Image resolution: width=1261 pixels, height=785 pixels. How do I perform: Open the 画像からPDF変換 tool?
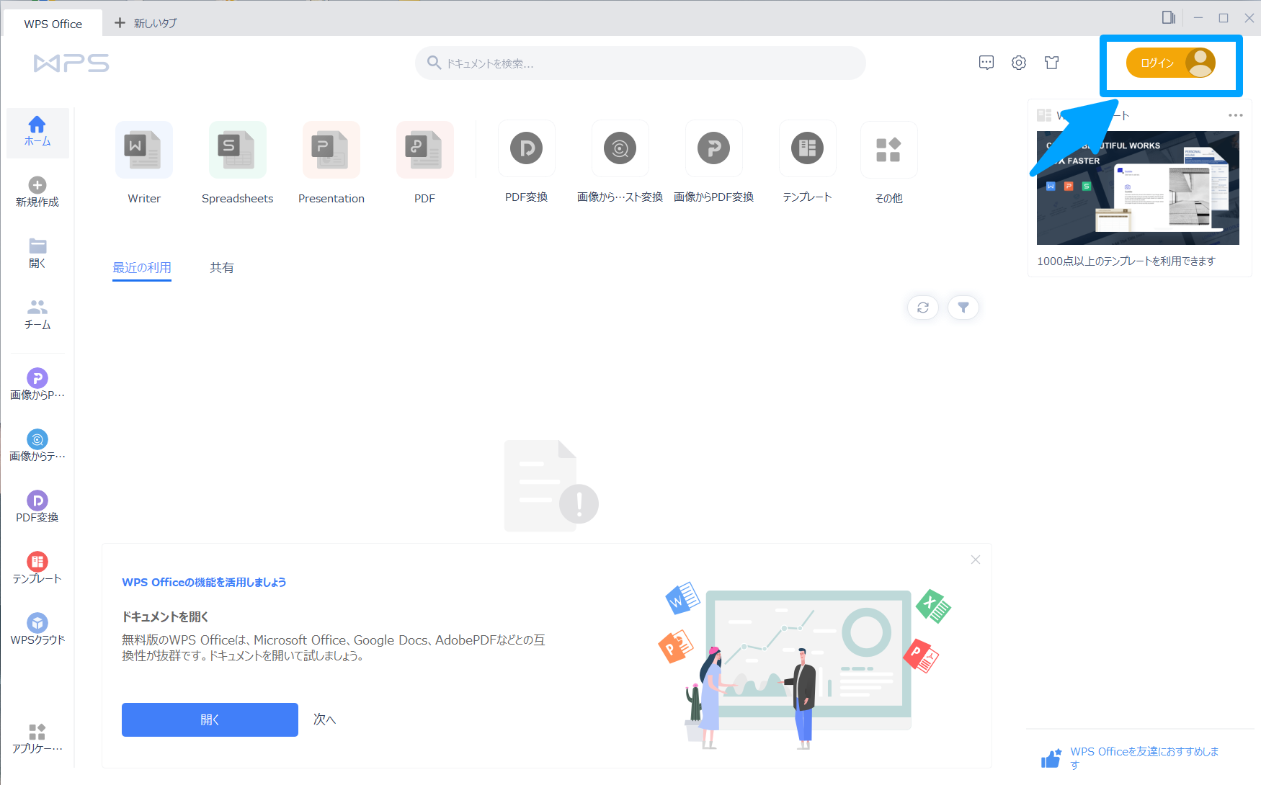pyautogui.click(x=713, y=158)
